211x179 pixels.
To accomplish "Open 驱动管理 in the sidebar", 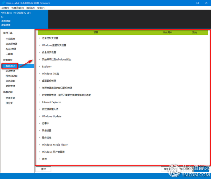I will click(x=10, y=71).
